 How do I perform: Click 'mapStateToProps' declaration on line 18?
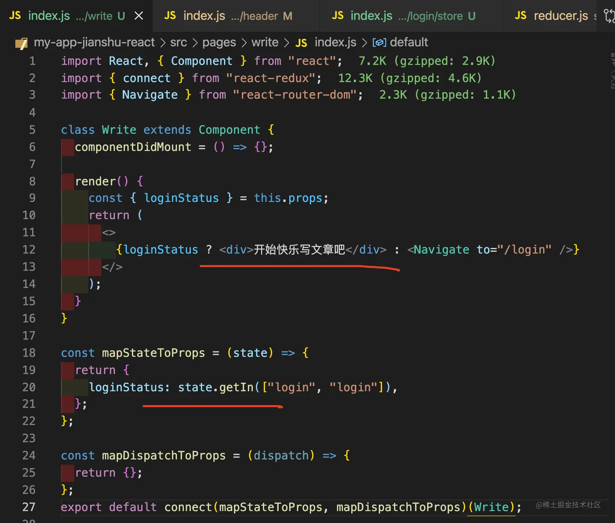(153, 353)
